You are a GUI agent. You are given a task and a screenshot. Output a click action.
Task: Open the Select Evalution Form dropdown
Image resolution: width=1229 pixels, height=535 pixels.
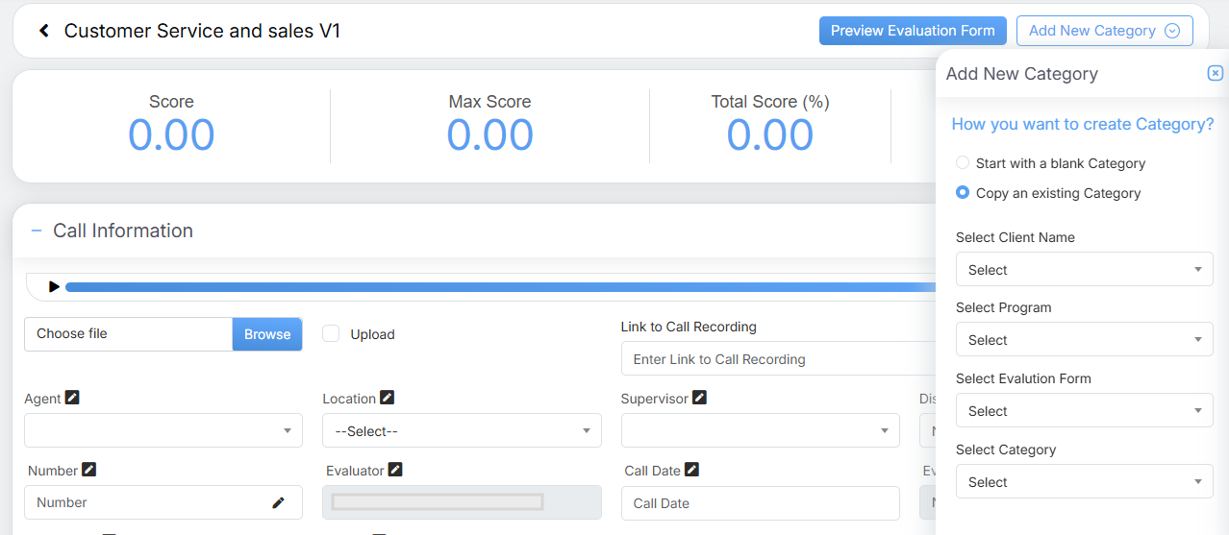click(1084, 411)
